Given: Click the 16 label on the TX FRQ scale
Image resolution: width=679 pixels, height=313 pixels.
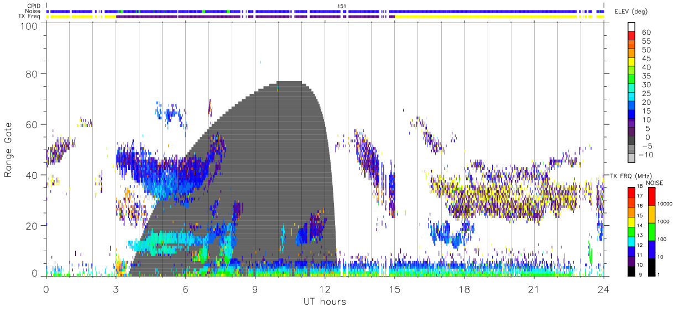Looking at the screenshot, I should pyautogui.click(x=640, y=205).
